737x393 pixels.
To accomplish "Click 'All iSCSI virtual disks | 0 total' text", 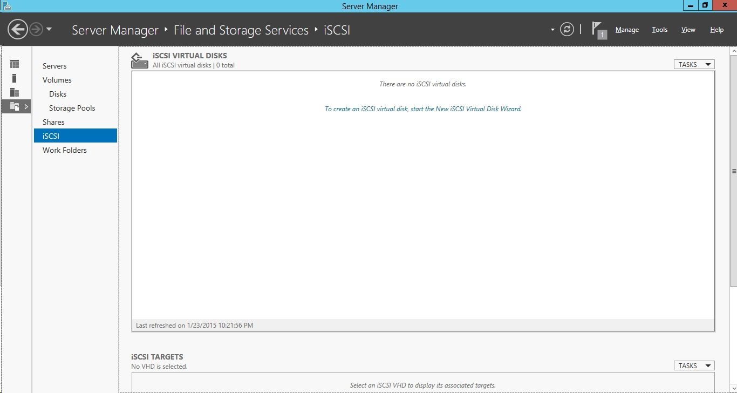I will (194, 65).
